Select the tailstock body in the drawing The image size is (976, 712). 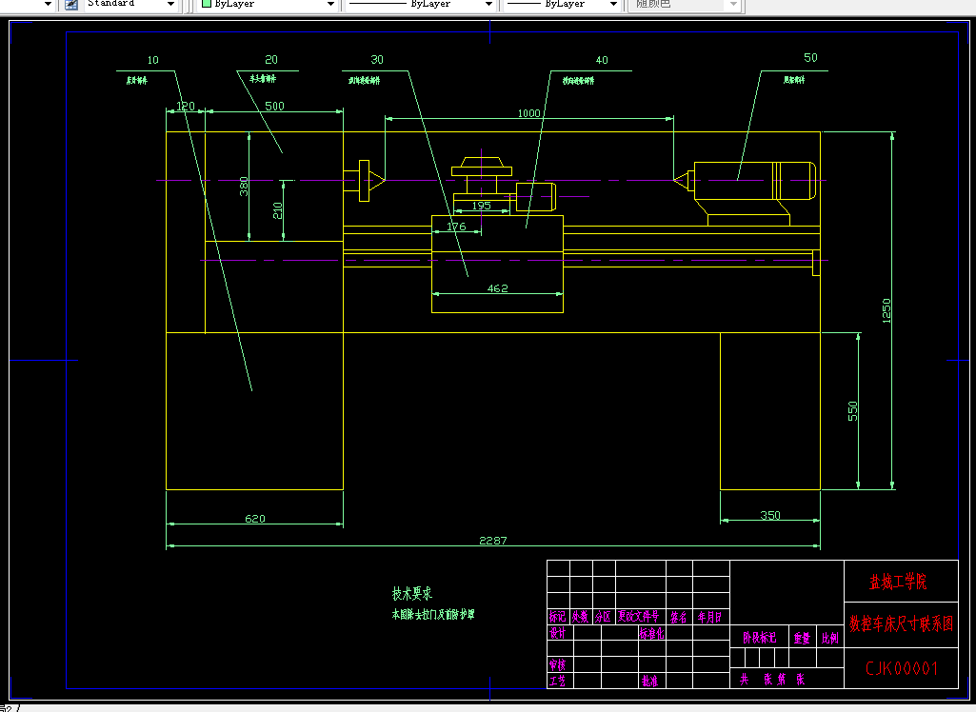(754, 181)
